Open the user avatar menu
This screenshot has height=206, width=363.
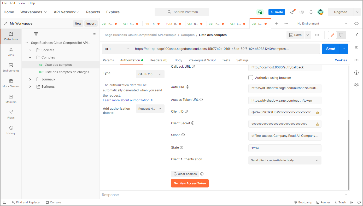tap(320, 12)
